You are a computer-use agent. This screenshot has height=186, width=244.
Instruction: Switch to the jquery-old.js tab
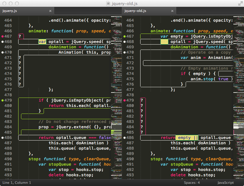point(149,11)
